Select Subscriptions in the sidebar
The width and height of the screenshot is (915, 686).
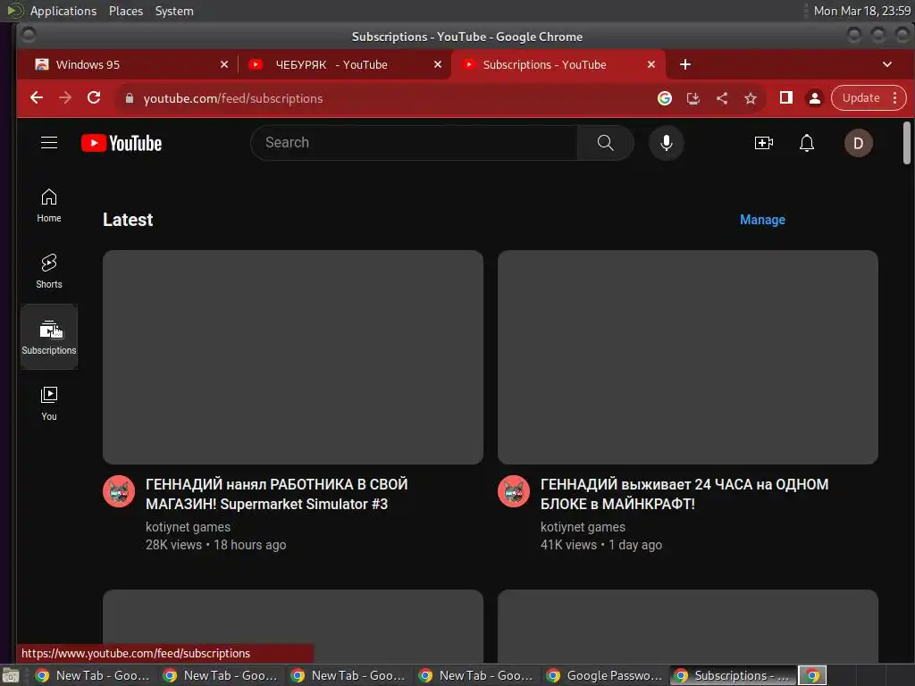tap(49, 337)
